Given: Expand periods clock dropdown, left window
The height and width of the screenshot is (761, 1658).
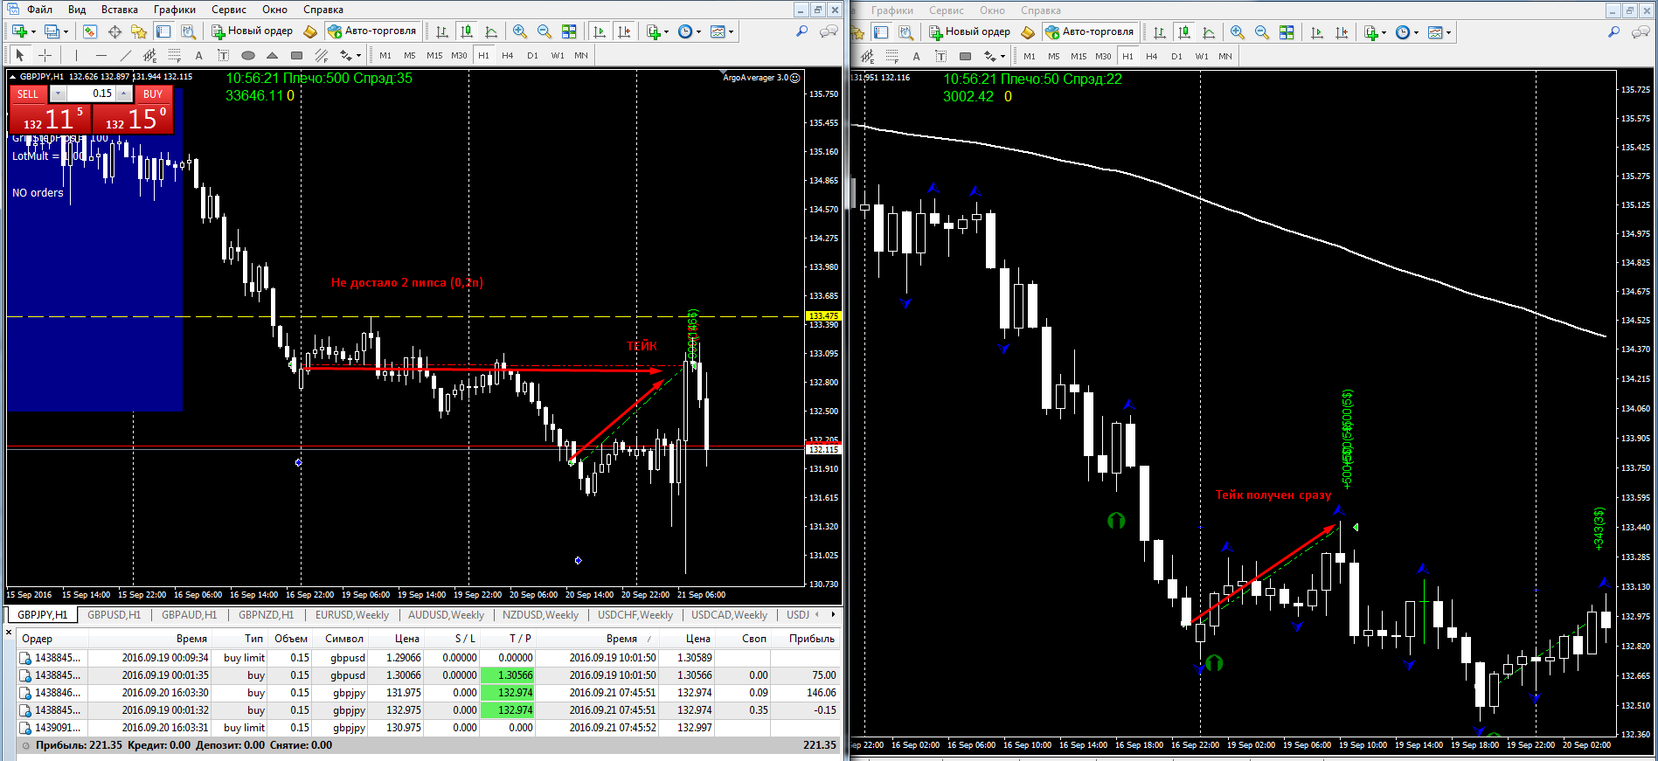Looking at the screenshot, I should point(698,32).
